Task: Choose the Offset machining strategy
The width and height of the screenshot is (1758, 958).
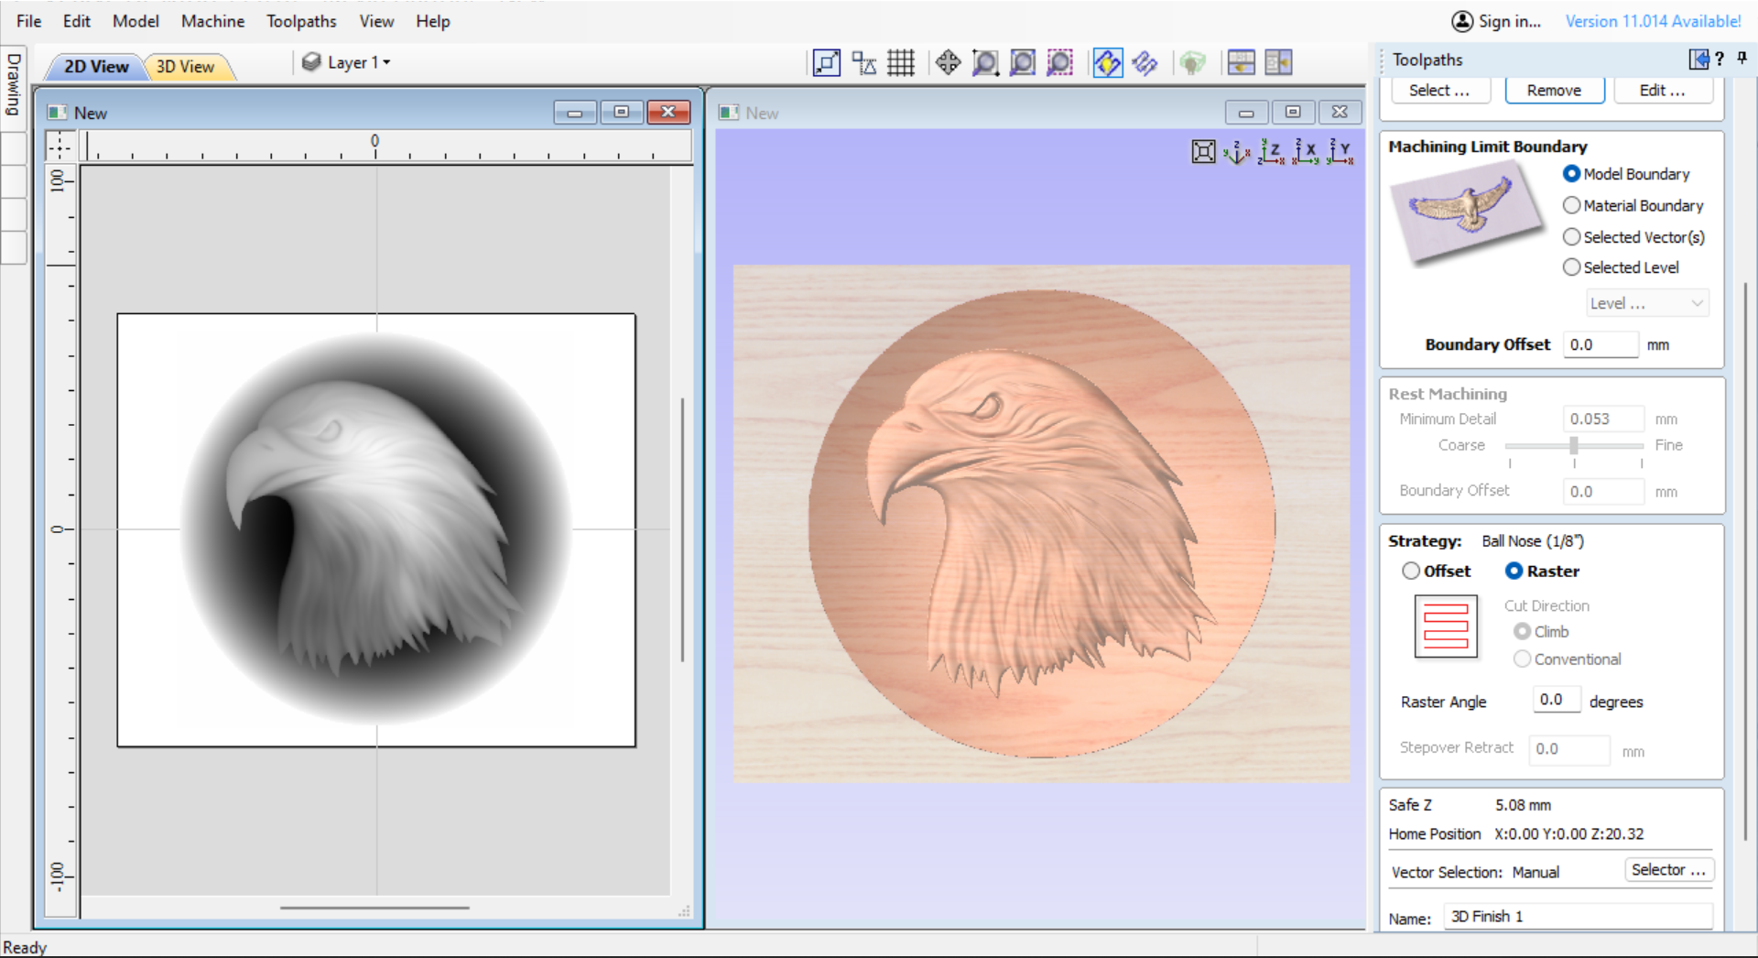Action: click(1411, 571)
